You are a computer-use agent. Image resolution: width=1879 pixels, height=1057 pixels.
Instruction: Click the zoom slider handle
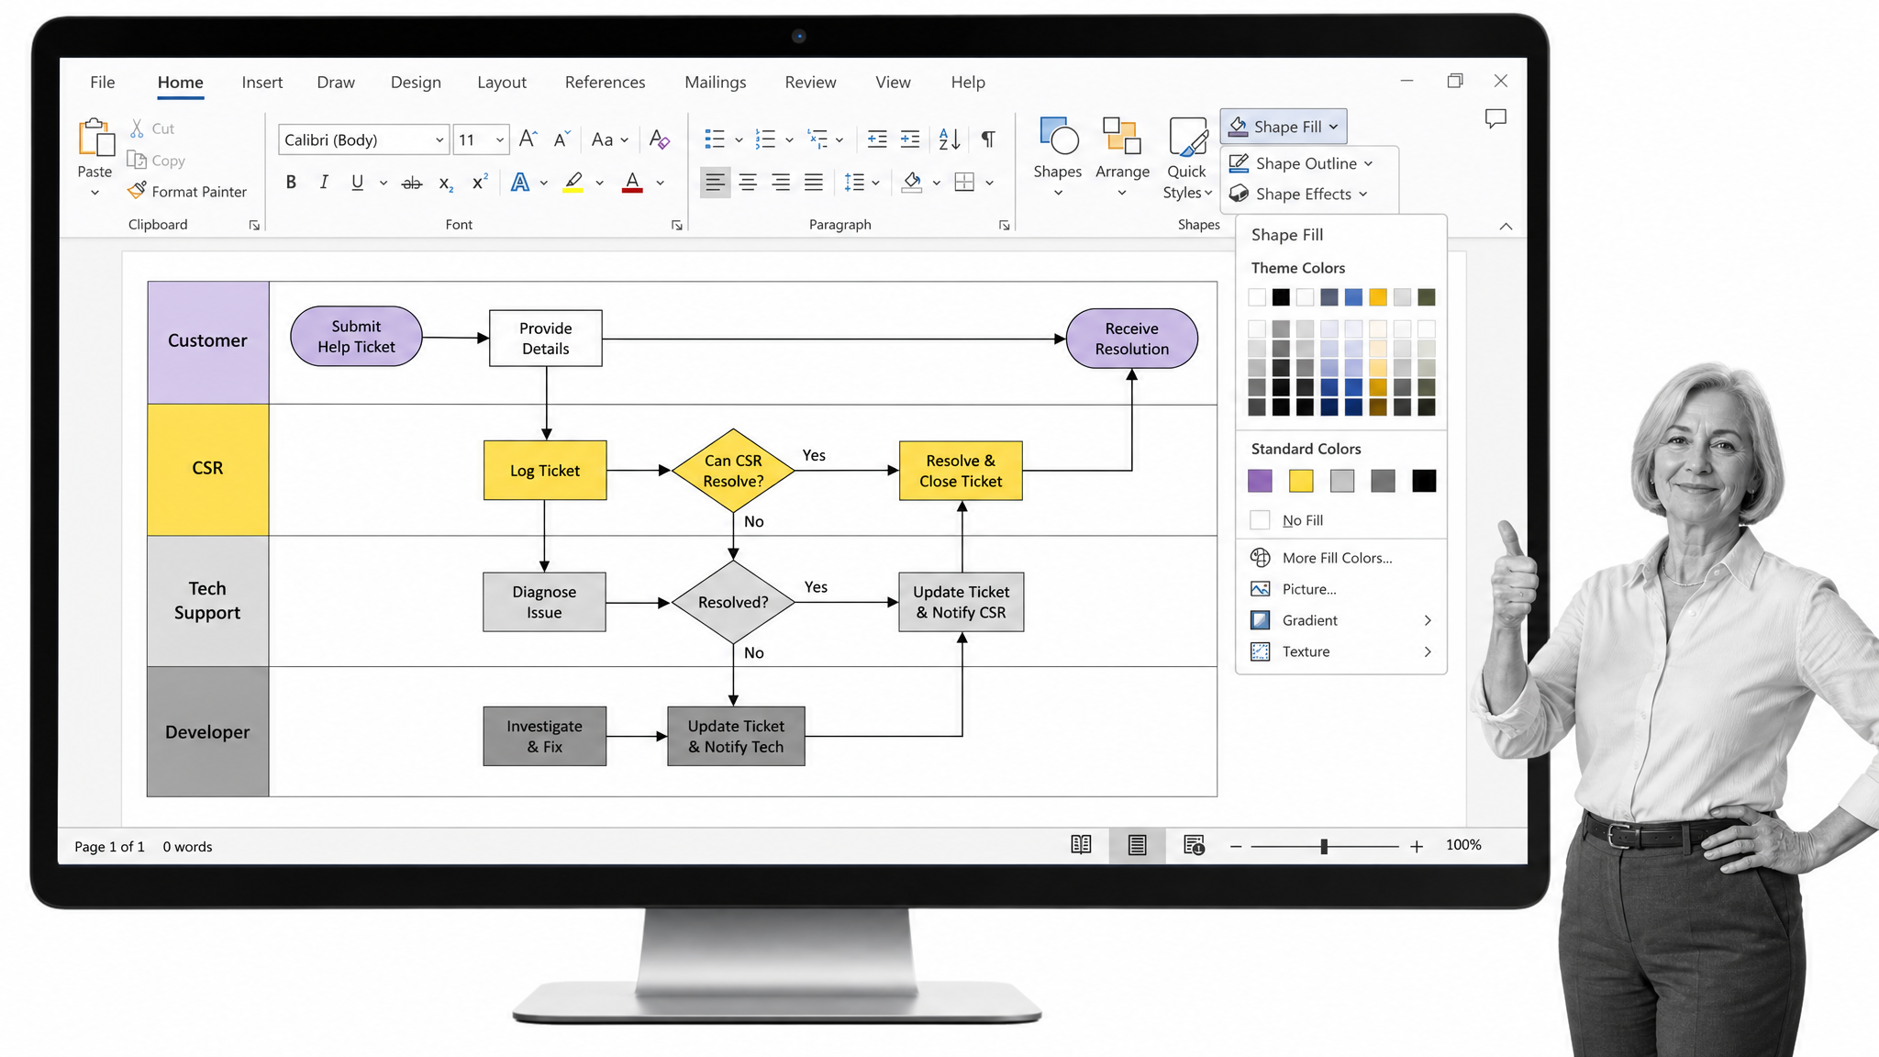coord(1324,846)
